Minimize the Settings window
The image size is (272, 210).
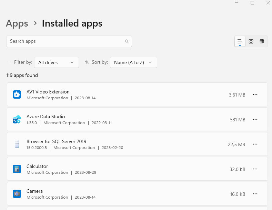click(x=236, y=3)
